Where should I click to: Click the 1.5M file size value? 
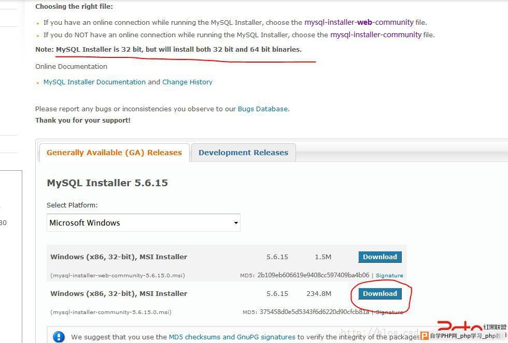(323, 257)
